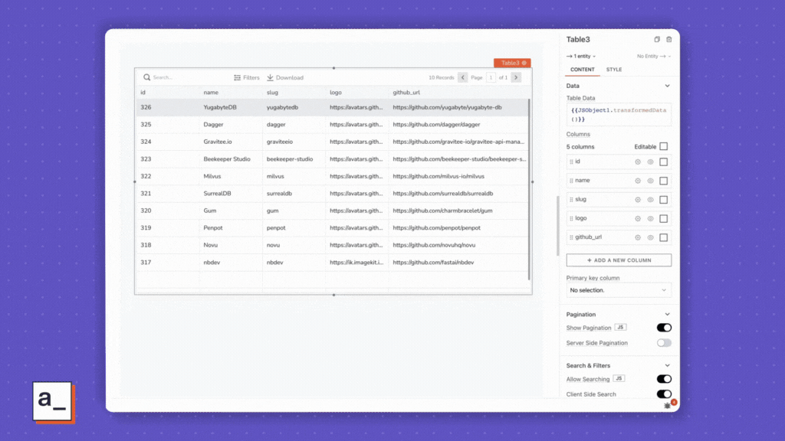
Task: Copy the Table3 widget icon
Action: click(657, 40)
